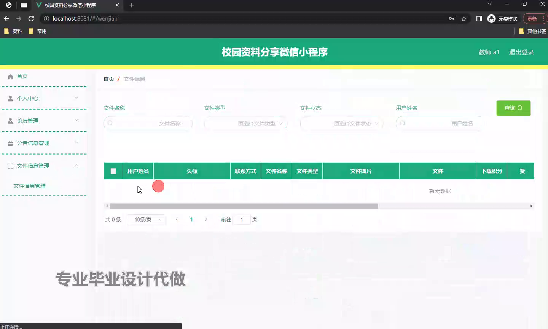This screenshot has width=548, height=329.
Task: Click the green 查询 search button
Action: [x=513, y=108]
